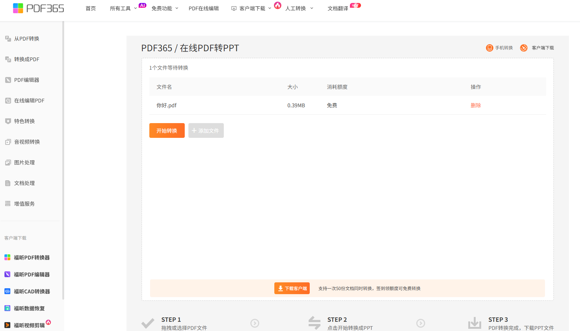Open the 手机转换 link
This screenshot has height=331, width=580.
click(x=504, y=48)
